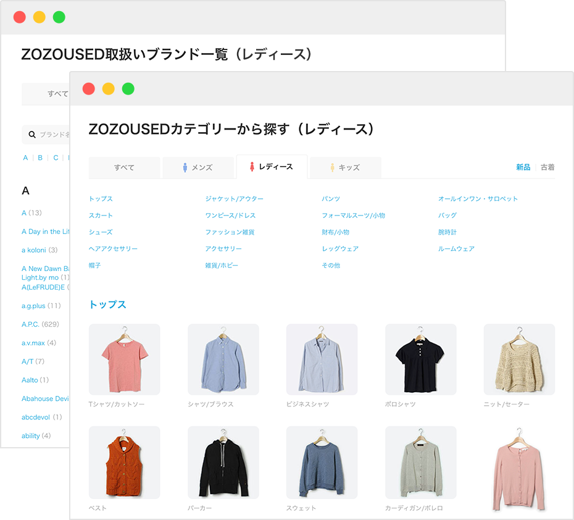574x520 pixels.
Task: Select the すべて tab in the brand list window
Action: (x=46, y=94)
